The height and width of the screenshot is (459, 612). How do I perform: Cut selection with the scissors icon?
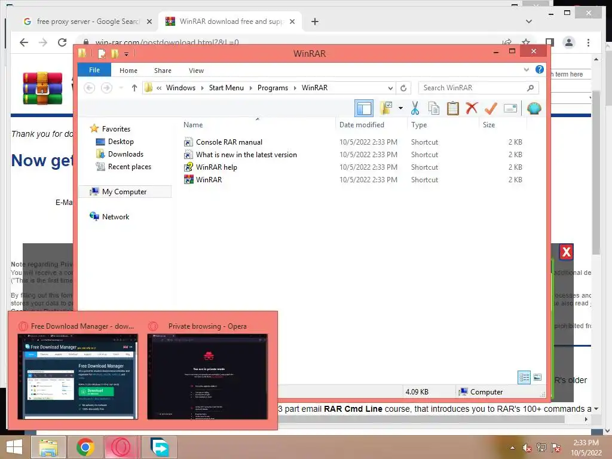click(x=415, y=108)
